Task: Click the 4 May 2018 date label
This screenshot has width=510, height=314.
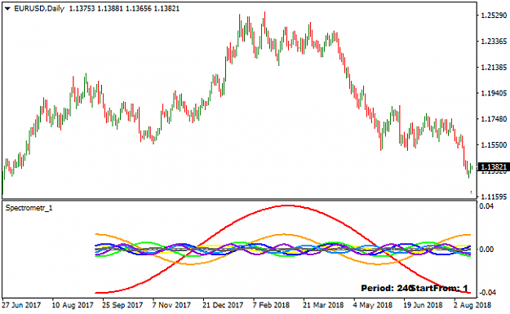Action: tap(373, 305)
